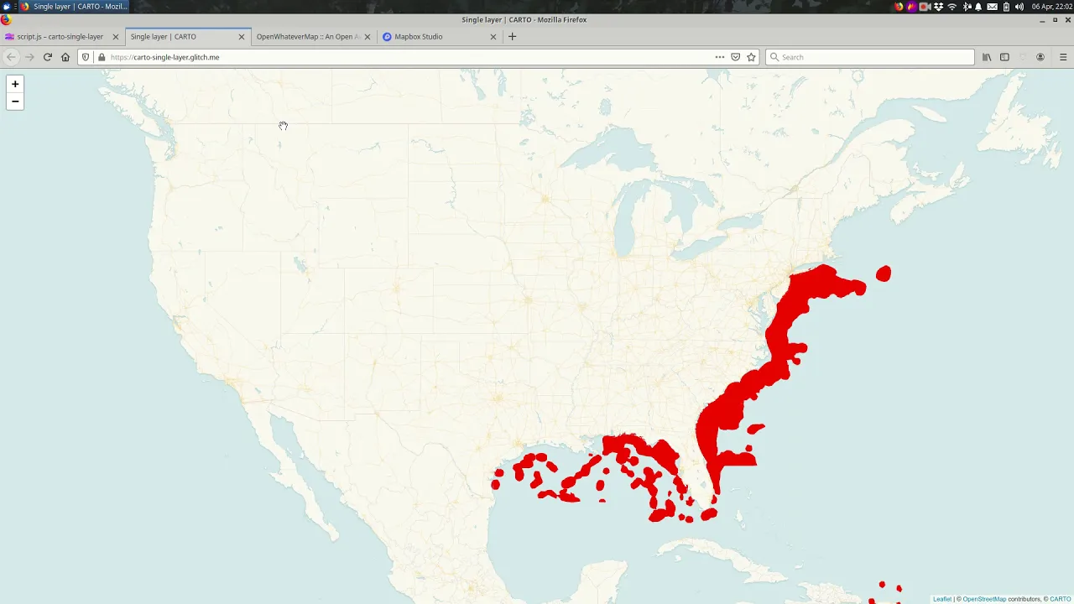Open the battery power tray icon
The height and width of the screenshot is (604, 1074).
[x=1006, y=7]
